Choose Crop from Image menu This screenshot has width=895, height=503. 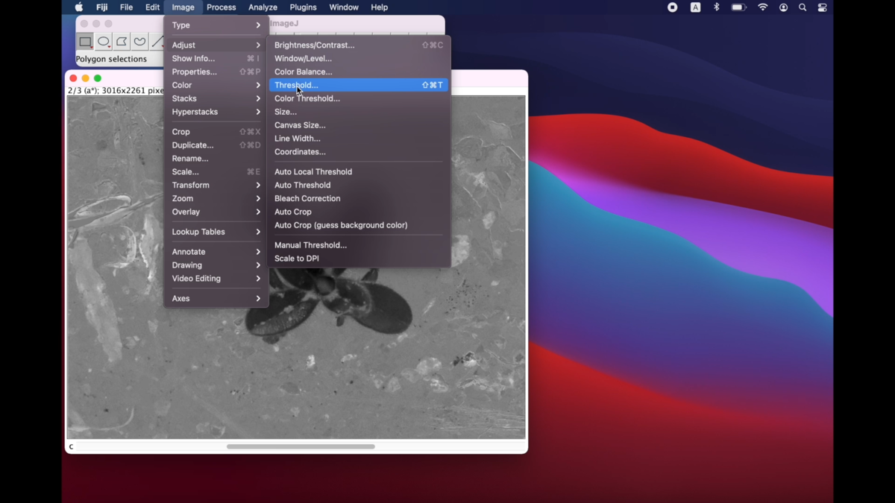(x=216, y=132)
